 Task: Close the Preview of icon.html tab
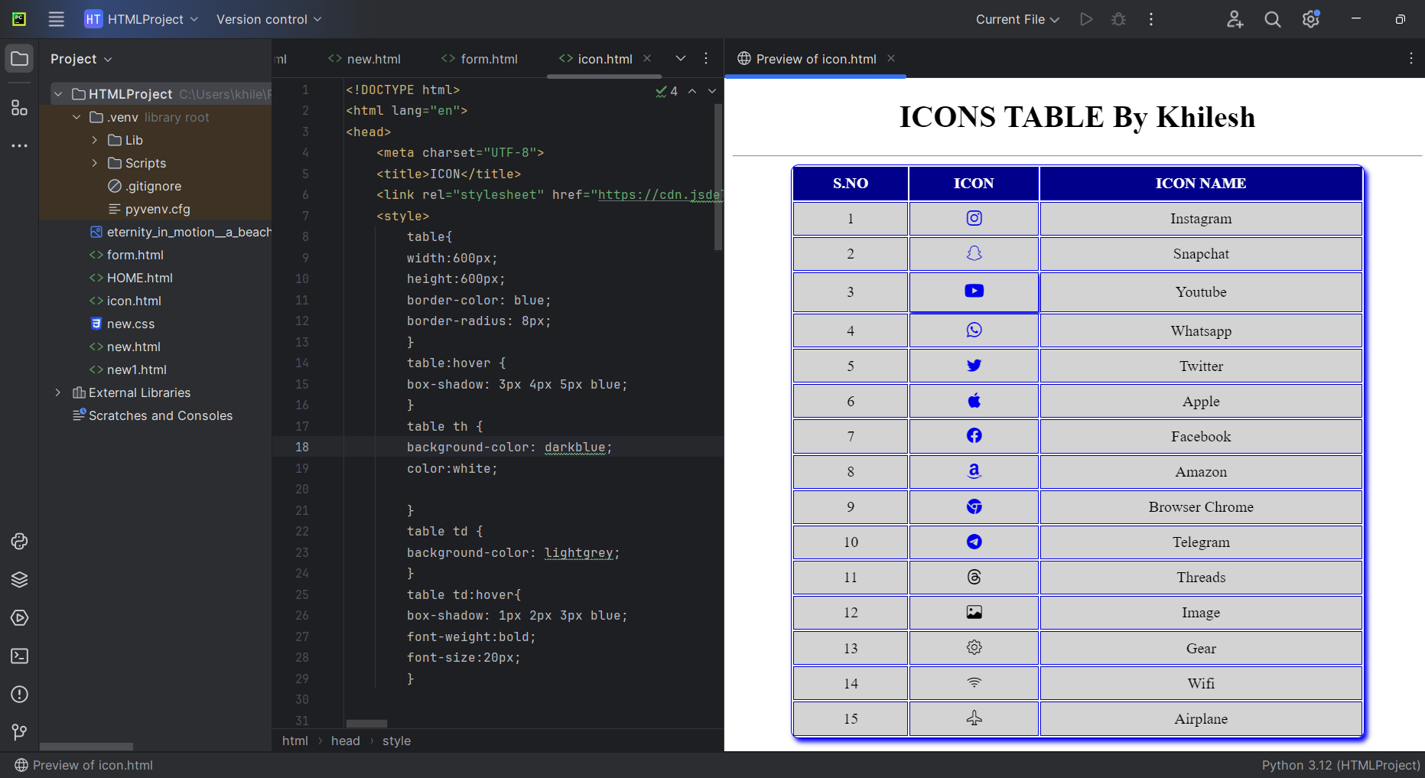coord(891,58)
